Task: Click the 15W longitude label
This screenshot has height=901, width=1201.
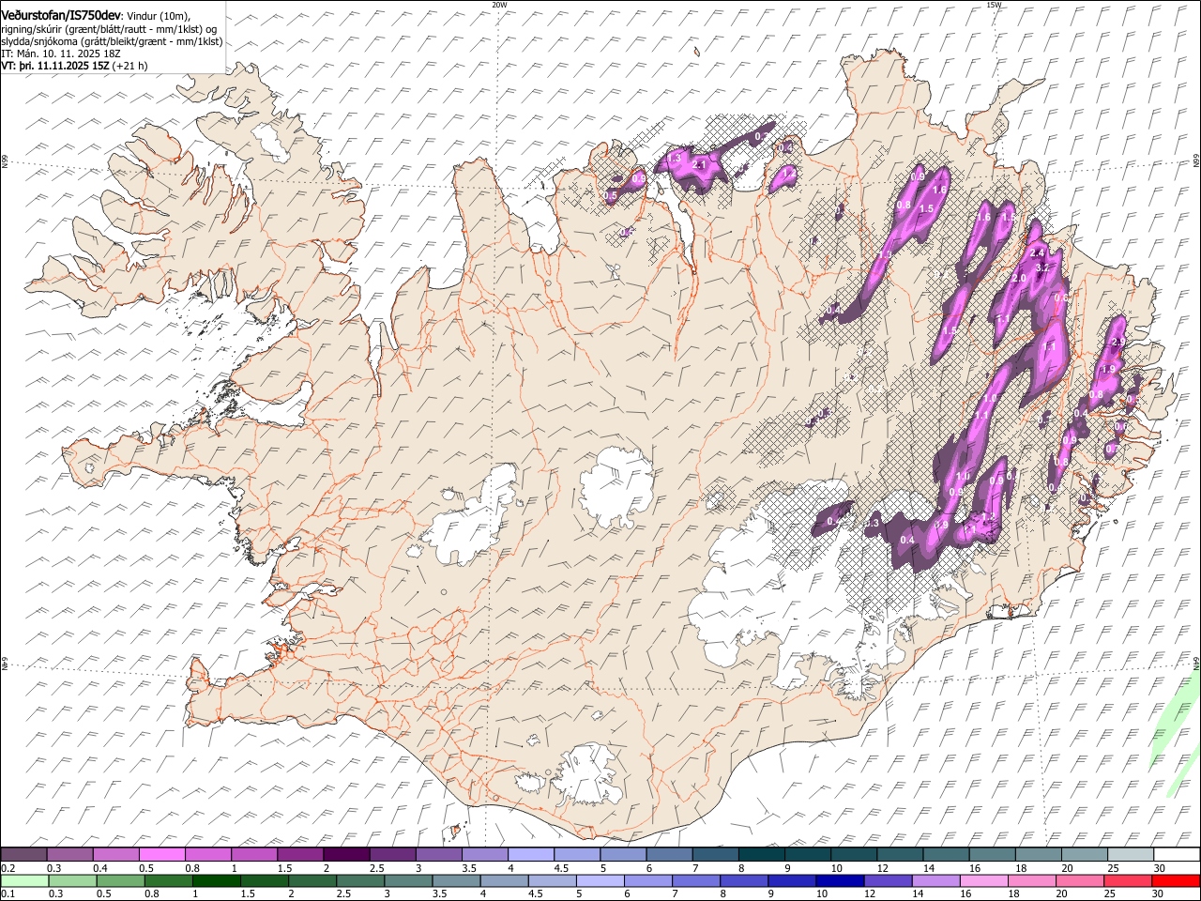Action: [x=994, y=5]
